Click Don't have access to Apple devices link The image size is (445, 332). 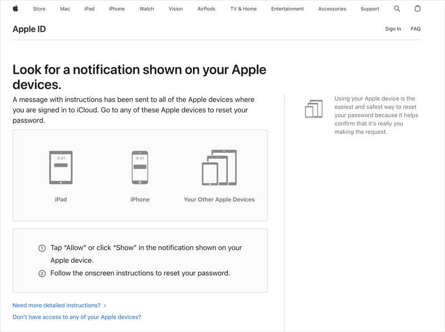(x=77, y=317)
